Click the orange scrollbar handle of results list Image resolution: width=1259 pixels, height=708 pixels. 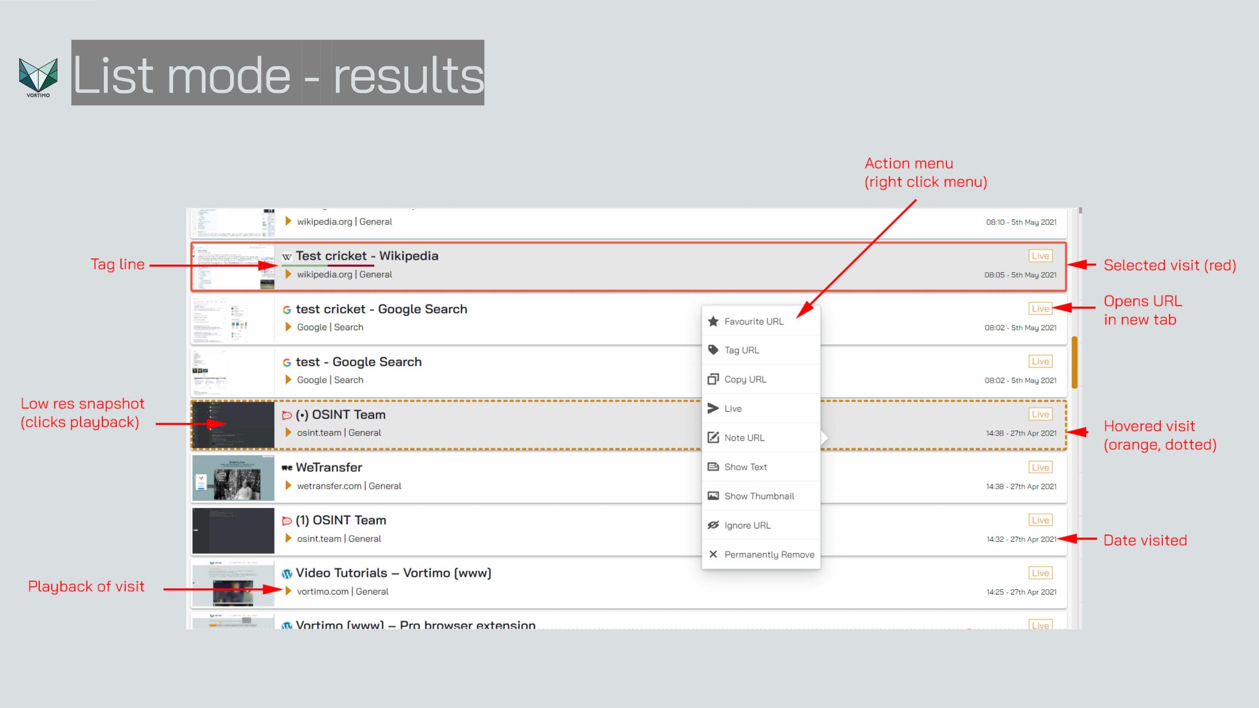[1074, 362]
